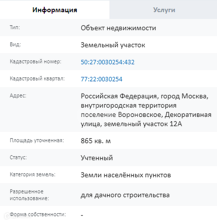Open cadastral quarter 77:22:0030254 link

tap(102, 79)
